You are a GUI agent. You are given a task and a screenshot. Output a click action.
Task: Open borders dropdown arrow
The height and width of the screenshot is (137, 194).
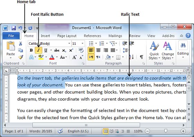[123, 57]
